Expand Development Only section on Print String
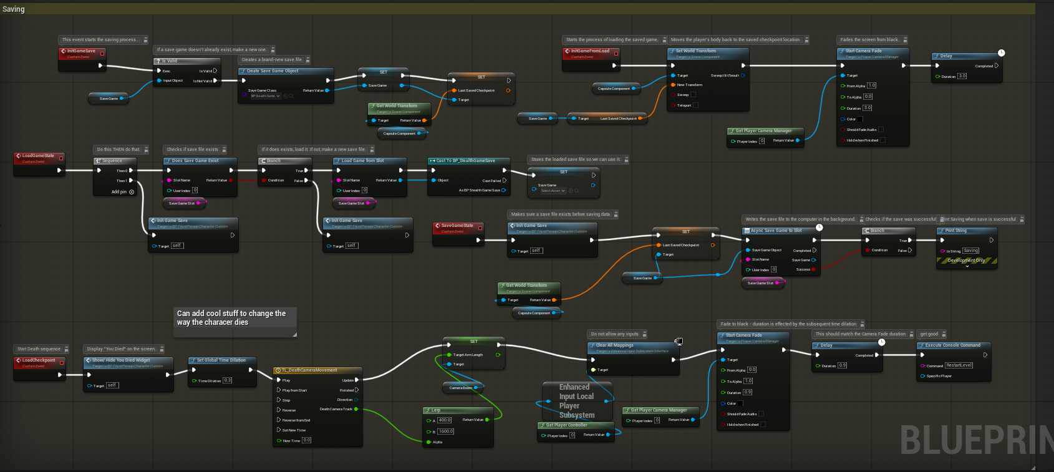Image resolution: width=1054 pixels, height=472 pixels. (967, 266)
